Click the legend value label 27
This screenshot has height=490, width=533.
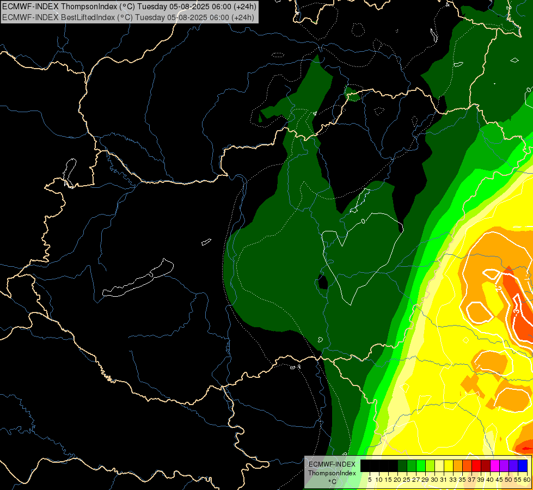pos(416,480)
